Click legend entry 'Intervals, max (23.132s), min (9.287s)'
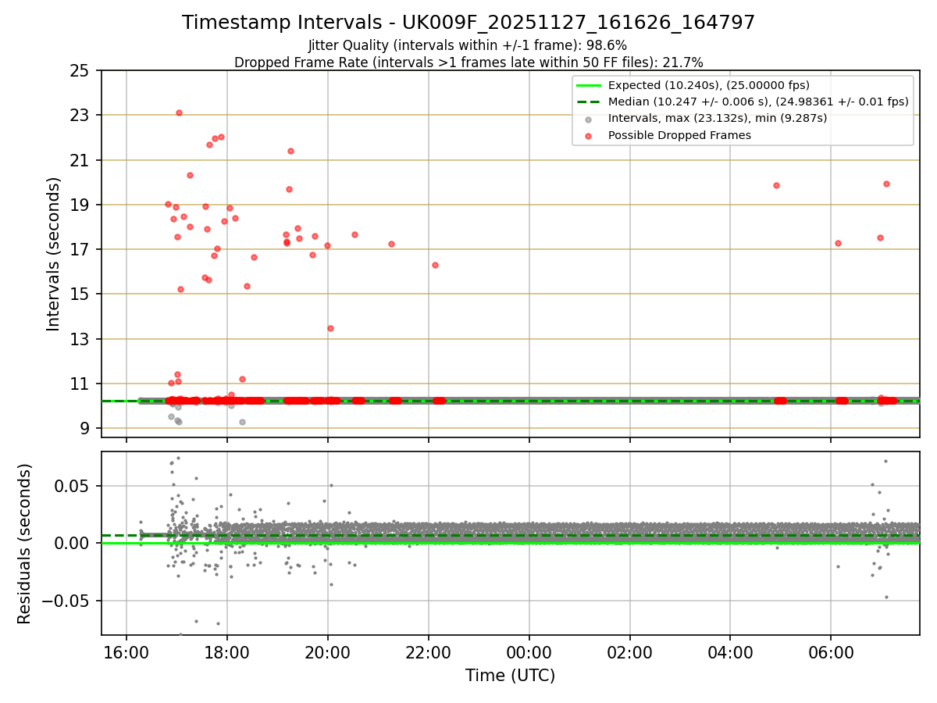 718,119
